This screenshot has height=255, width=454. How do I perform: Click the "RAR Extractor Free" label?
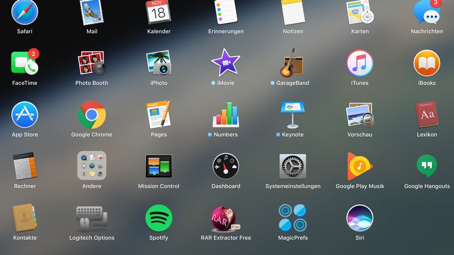point(226,237)
